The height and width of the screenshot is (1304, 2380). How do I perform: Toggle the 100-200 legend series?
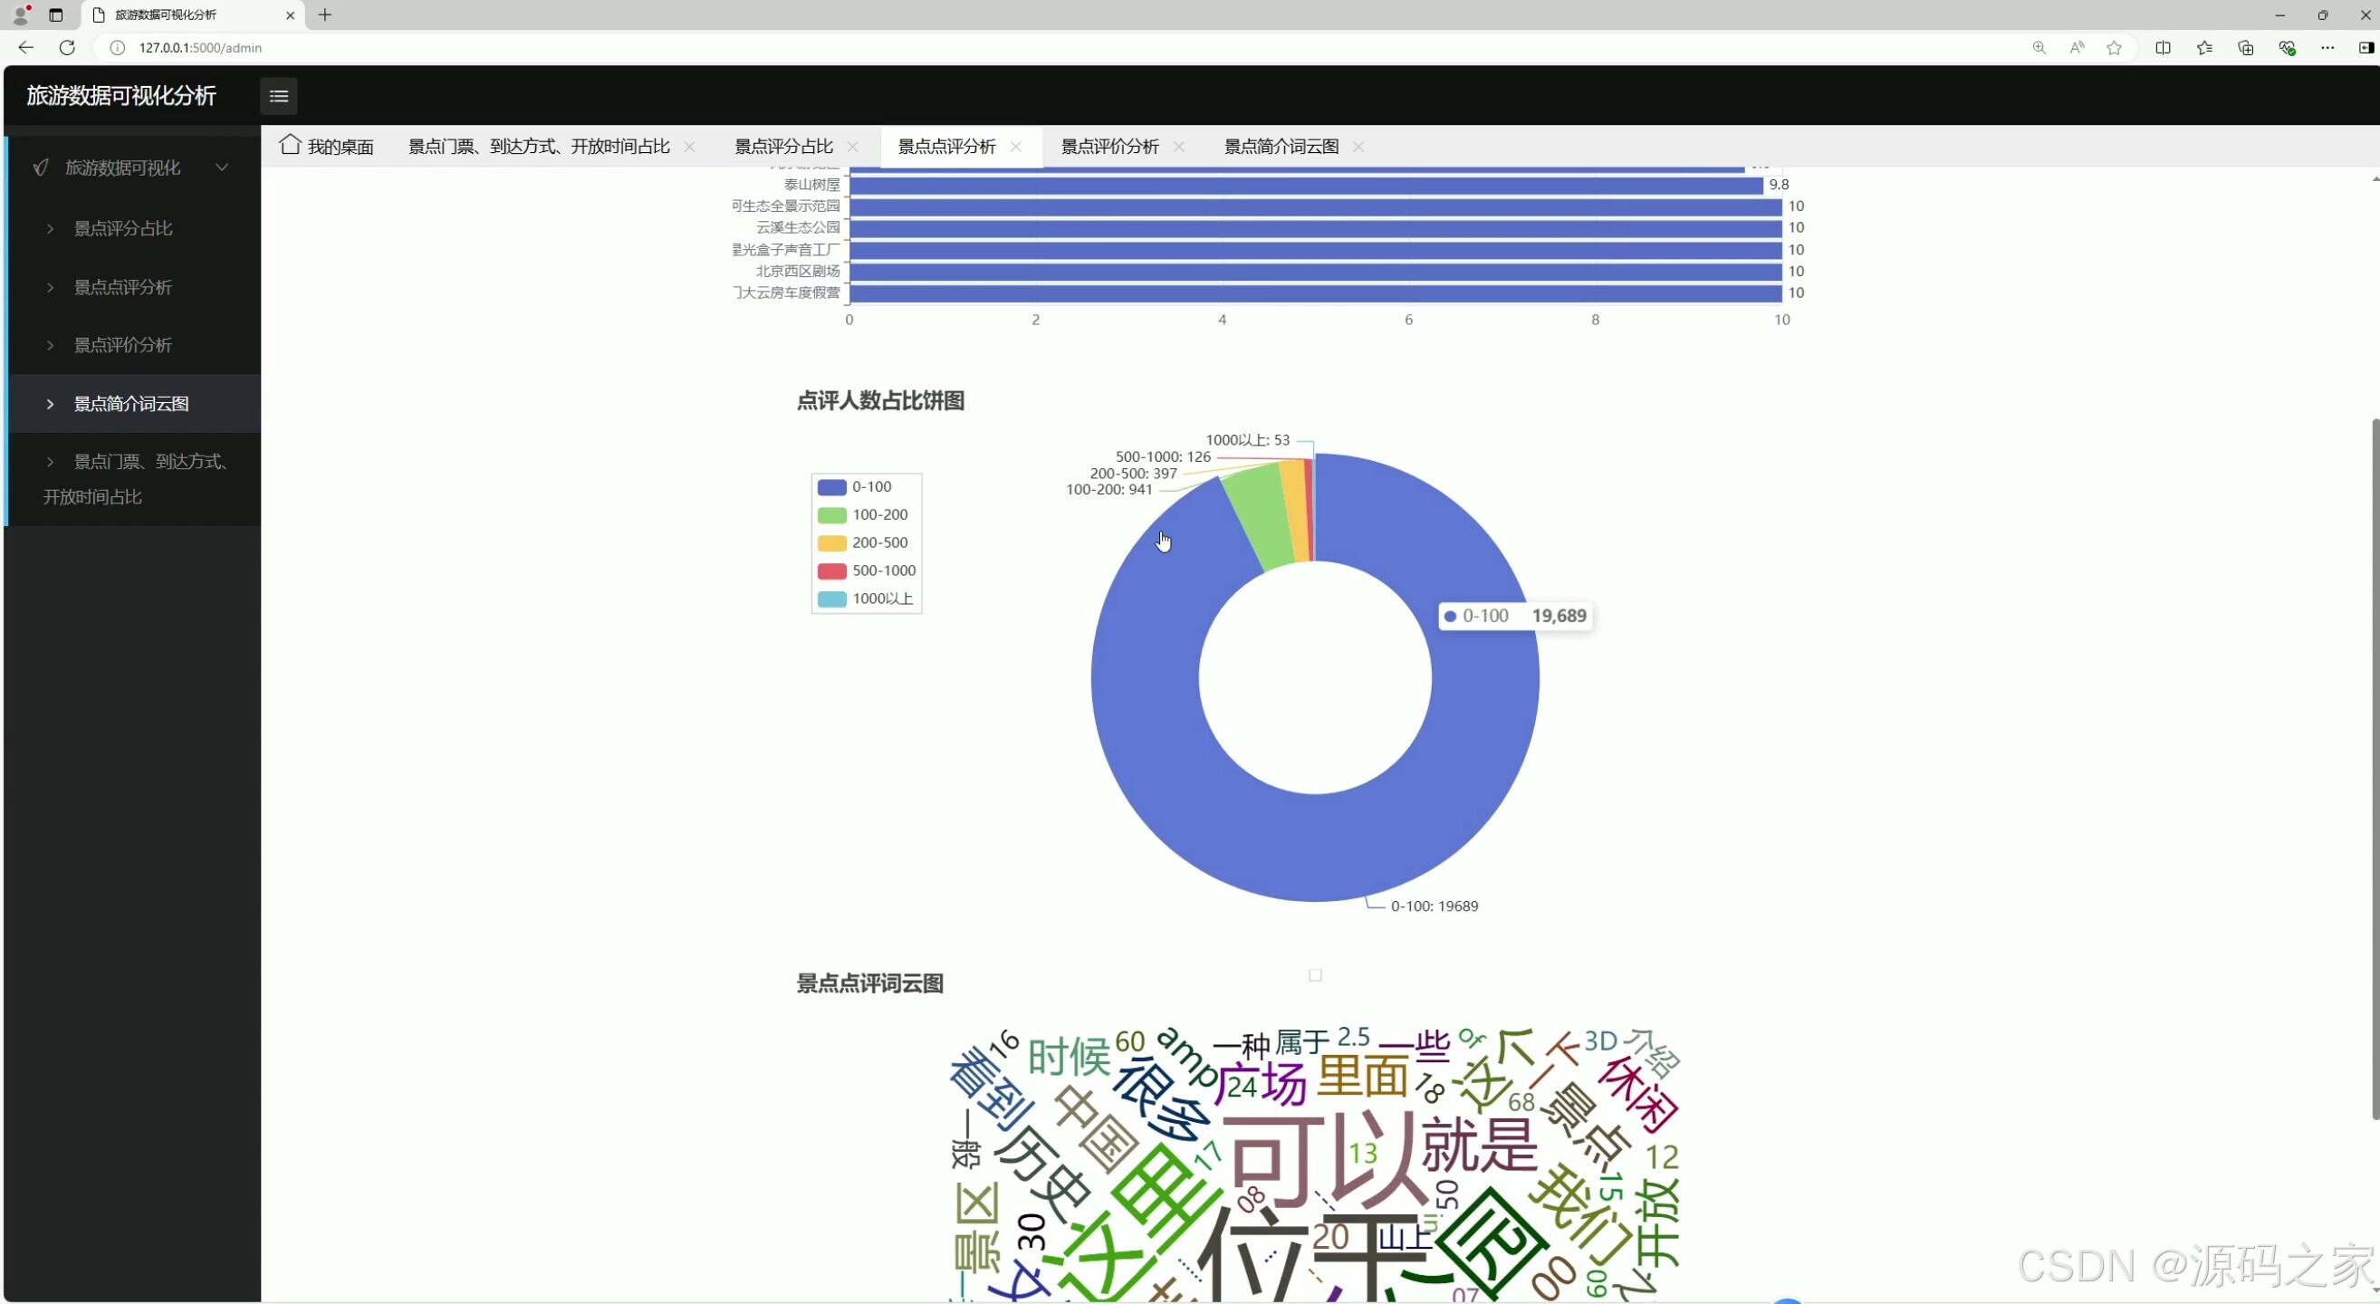pos(863,514)
